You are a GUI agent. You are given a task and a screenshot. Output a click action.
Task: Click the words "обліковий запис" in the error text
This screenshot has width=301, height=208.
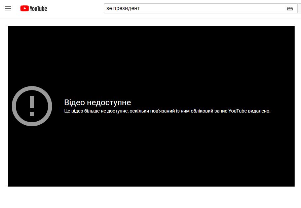coord(198,111)
